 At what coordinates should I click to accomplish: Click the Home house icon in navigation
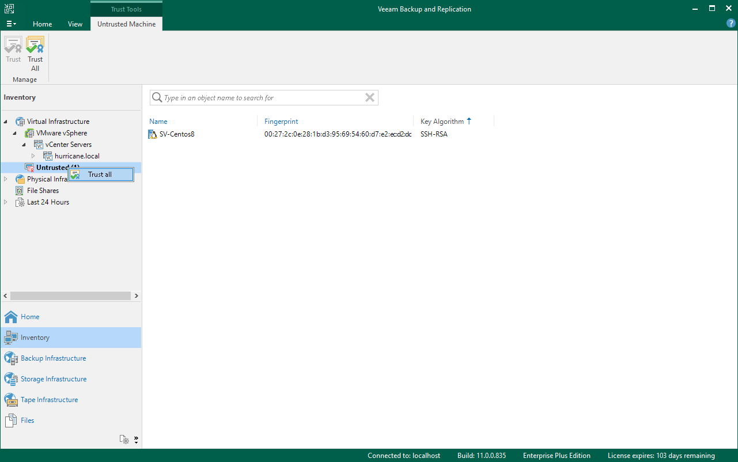(11, 317)
